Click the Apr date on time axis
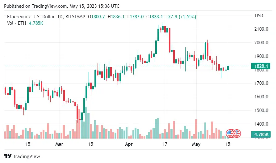276x163 pixels. [x=129, y=144]
